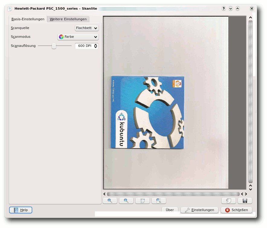Open Einstellungen with the wrench button
Screen dimensions: 267x228
point(199,210)
